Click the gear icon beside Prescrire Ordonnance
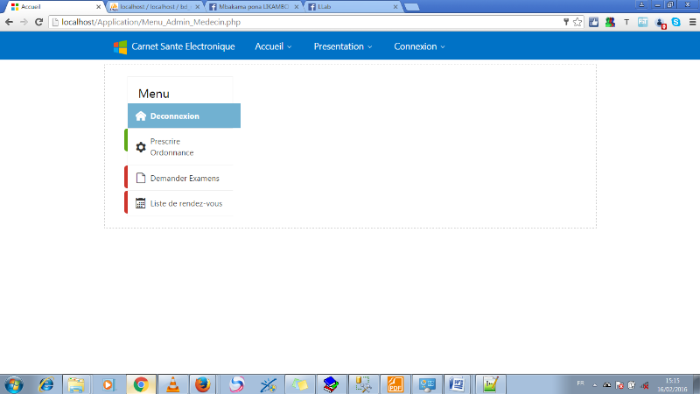Viewport: 700px width, 394px height. (141, 147)
